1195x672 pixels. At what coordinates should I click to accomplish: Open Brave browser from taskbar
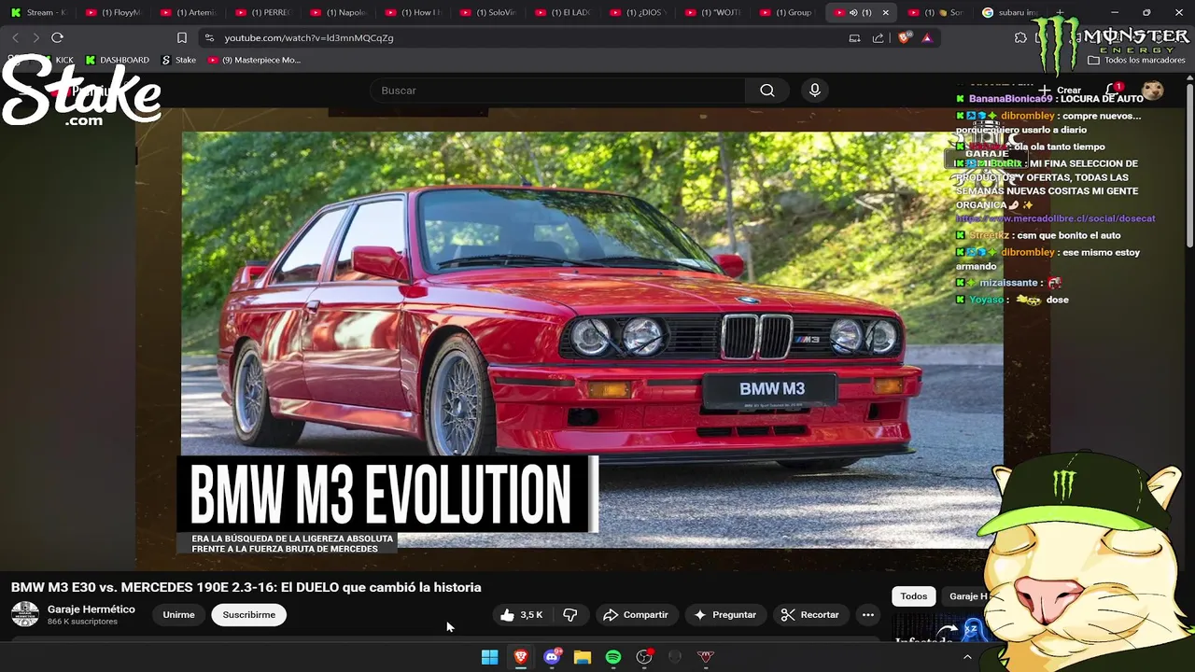521,657
